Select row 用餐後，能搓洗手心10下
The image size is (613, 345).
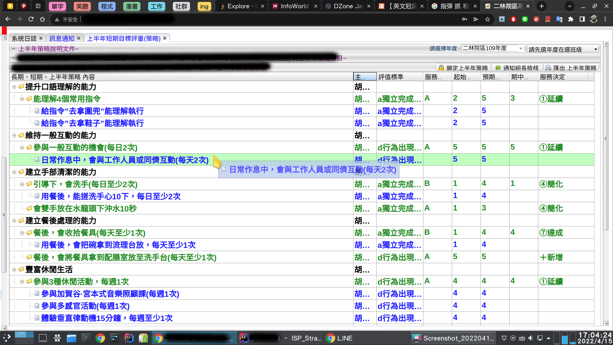(302, 196)
